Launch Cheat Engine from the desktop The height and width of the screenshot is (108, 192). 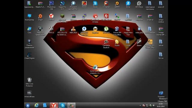pyautogui.click(x=29, y=55)
